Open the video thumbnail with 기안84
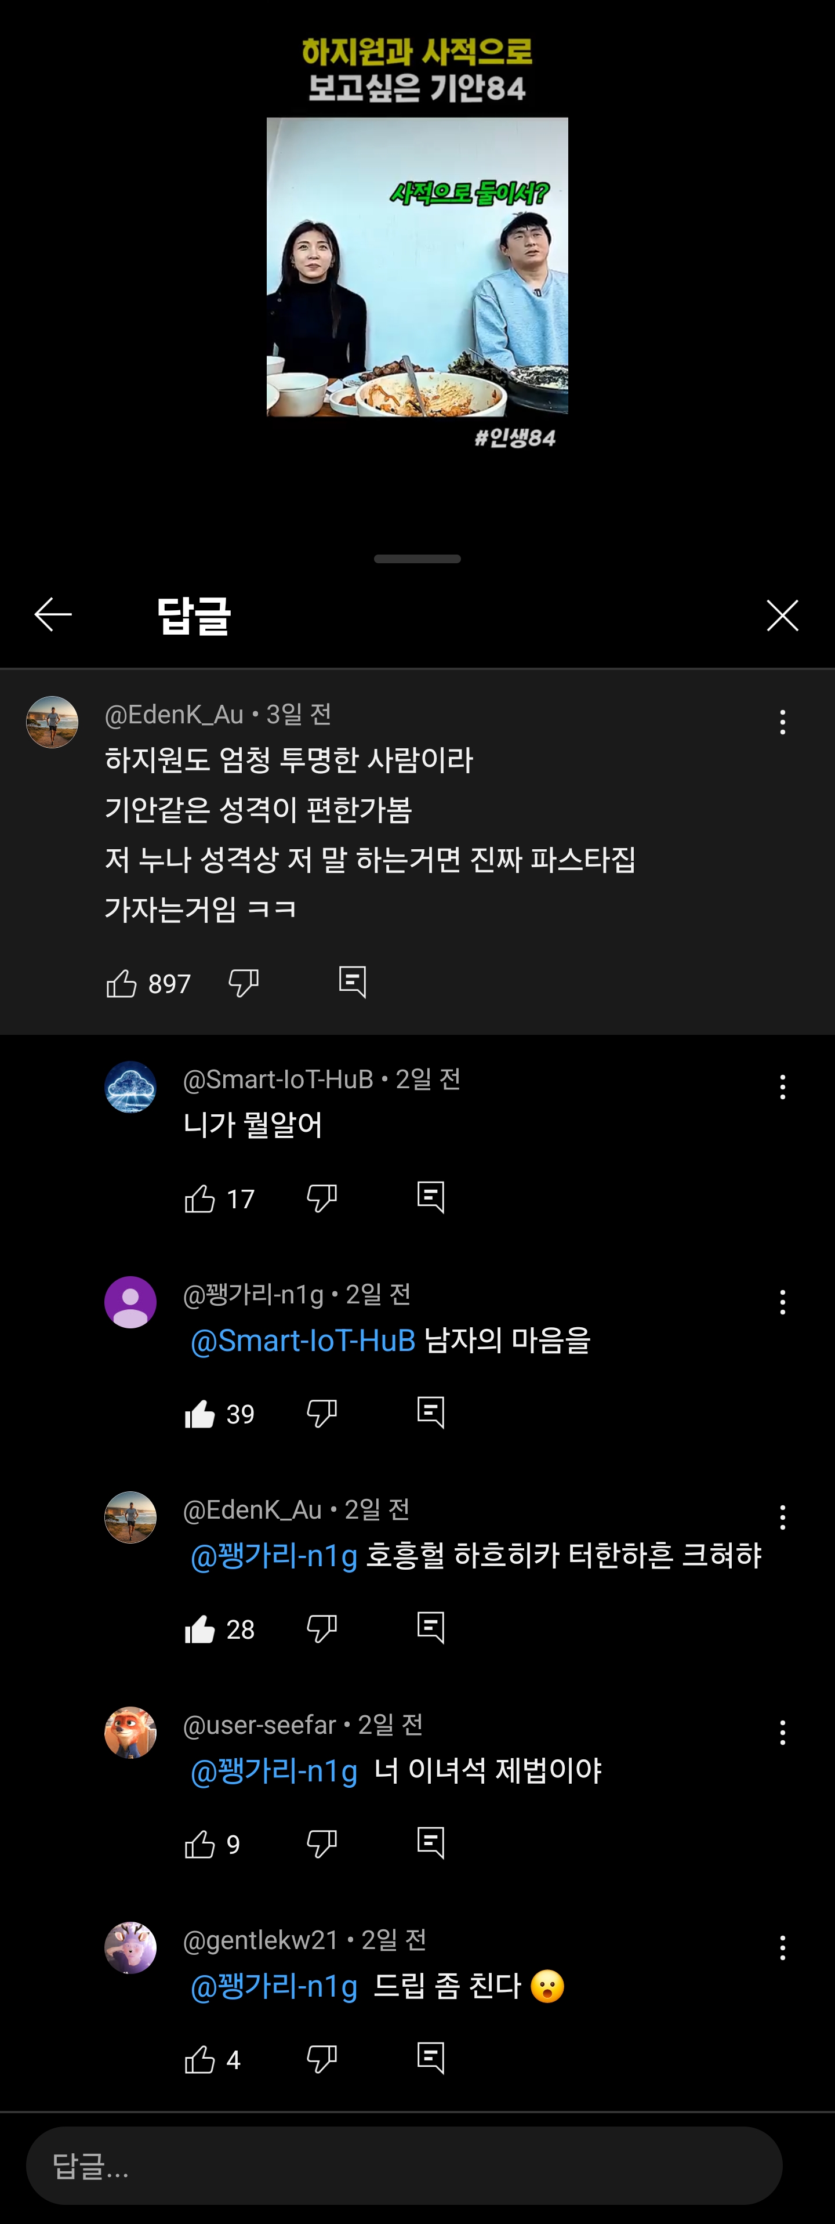Screen dimensions: 835x2224 417,267
